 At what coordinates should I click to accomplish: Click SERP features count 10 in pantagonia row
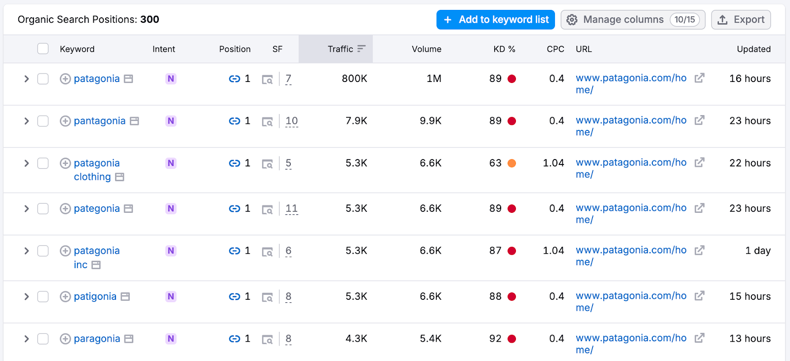point(291,121)
